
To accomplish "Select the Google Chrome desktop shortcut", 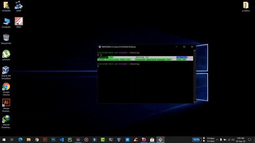I will (x=6, y=89).
